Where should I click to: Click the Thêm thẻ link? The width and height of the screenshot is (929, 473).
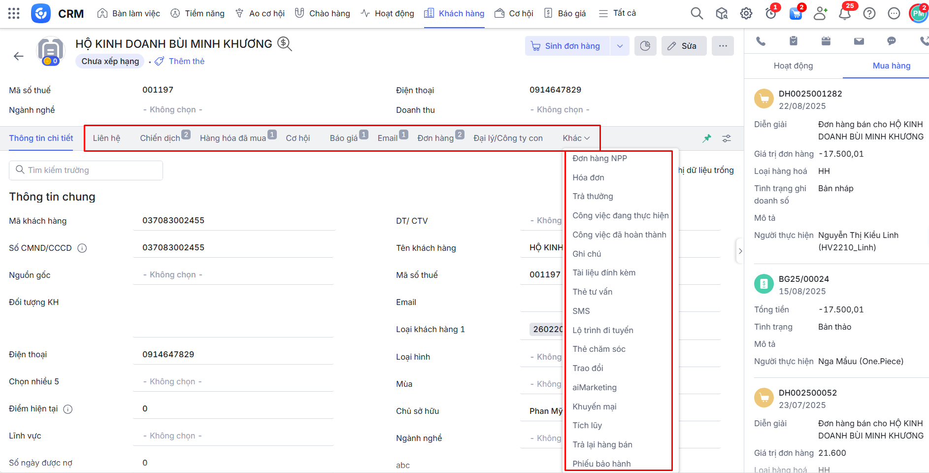click(186, 61)
